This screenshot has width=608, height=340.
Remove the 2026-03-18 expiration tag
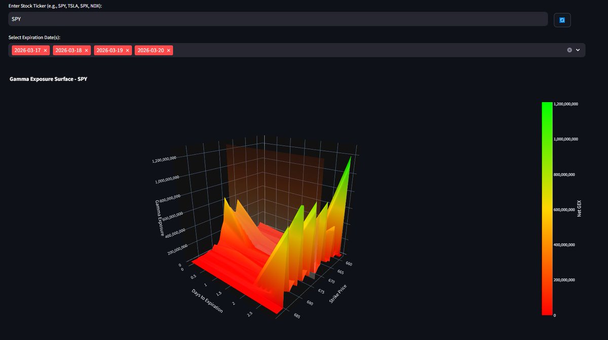click(87, 51)
